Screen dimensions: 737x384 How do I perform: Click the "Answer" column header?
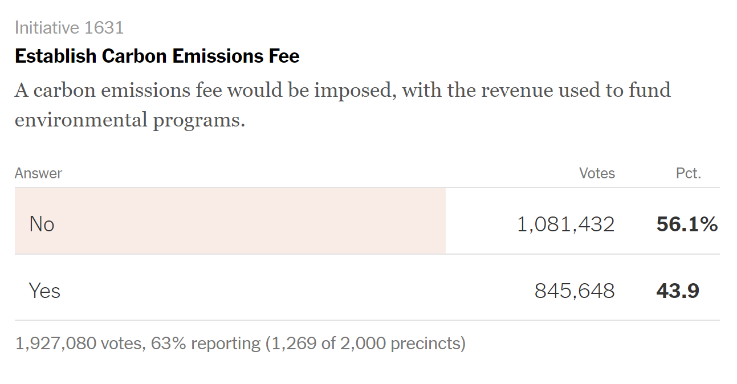point(38,173)
